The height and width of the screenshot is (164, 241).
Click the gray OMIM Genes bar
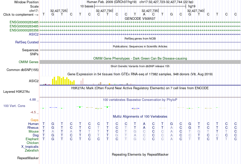(140, 62)
